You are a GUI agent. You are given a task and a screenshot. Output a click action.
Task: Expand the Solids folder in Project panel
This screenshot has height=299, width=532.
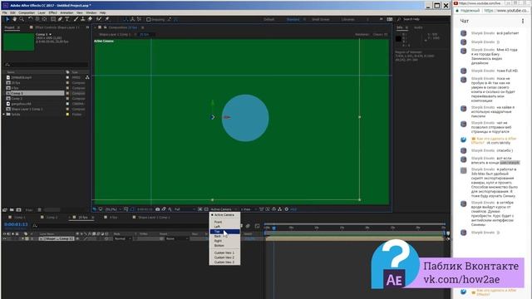[x=4, y=115]
